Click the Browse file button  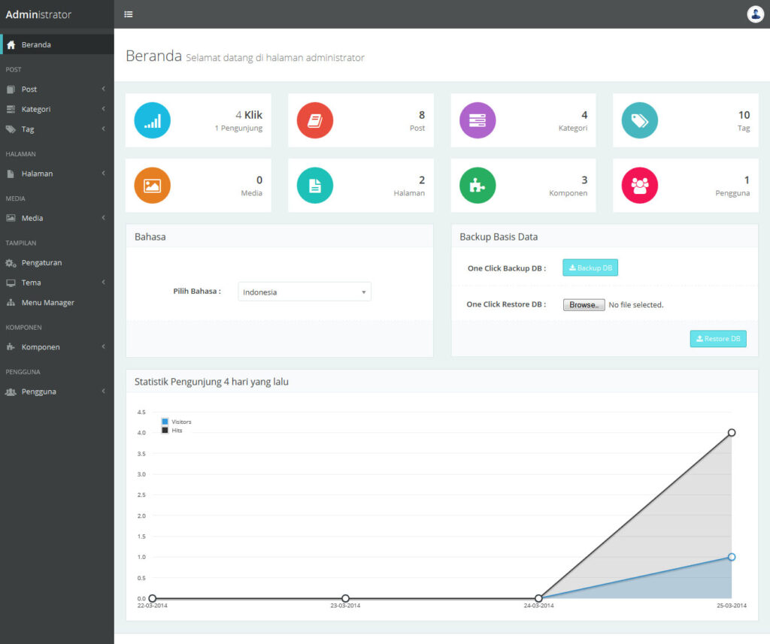pos(584,305)
